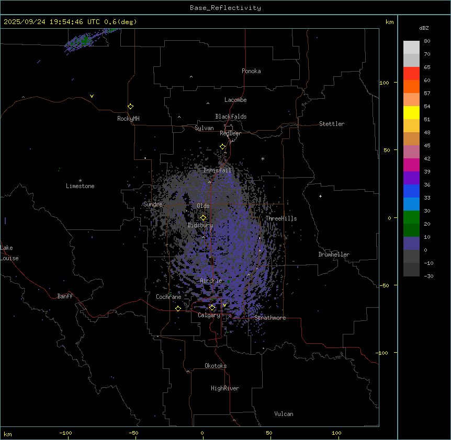This screenshot has width=451, height=440.
Task: Click the Base_Reflectivity title bar
Action: click(225, 8)
